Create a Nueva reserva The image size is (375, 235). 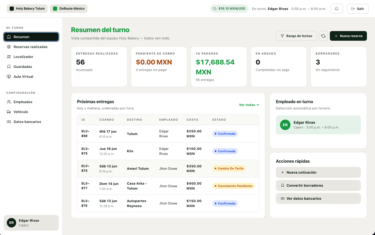click(x=348, y=36)
